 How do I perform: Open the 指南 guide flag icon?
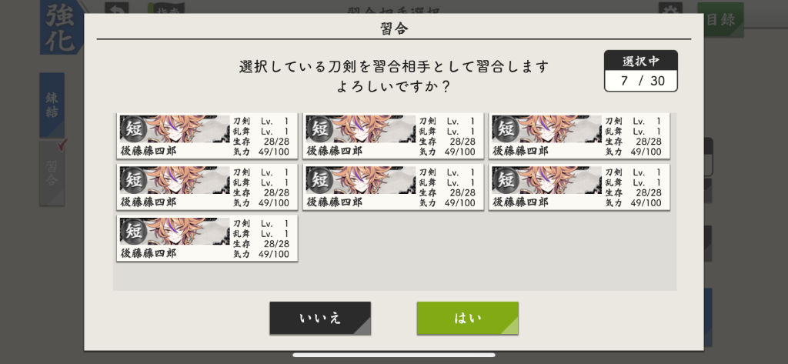tap(166, 8)
